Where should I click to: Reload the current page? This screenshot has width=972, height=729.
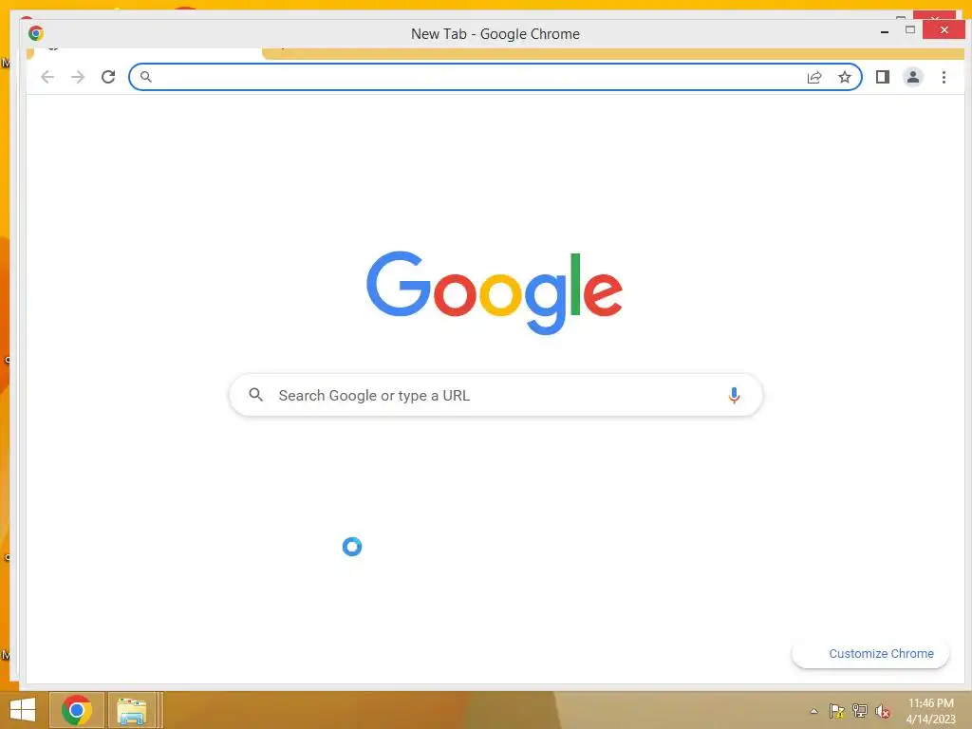(108, 77)
